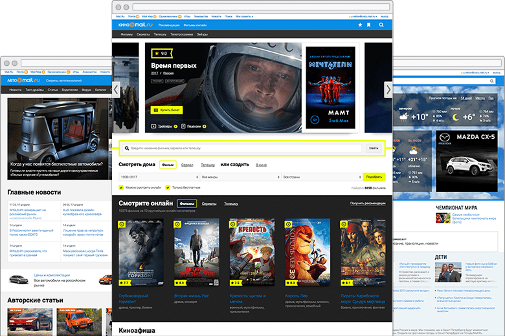Open Mazda CX-5 ad in weather window
Screen dimensions: 505x336
pos(466,161)
